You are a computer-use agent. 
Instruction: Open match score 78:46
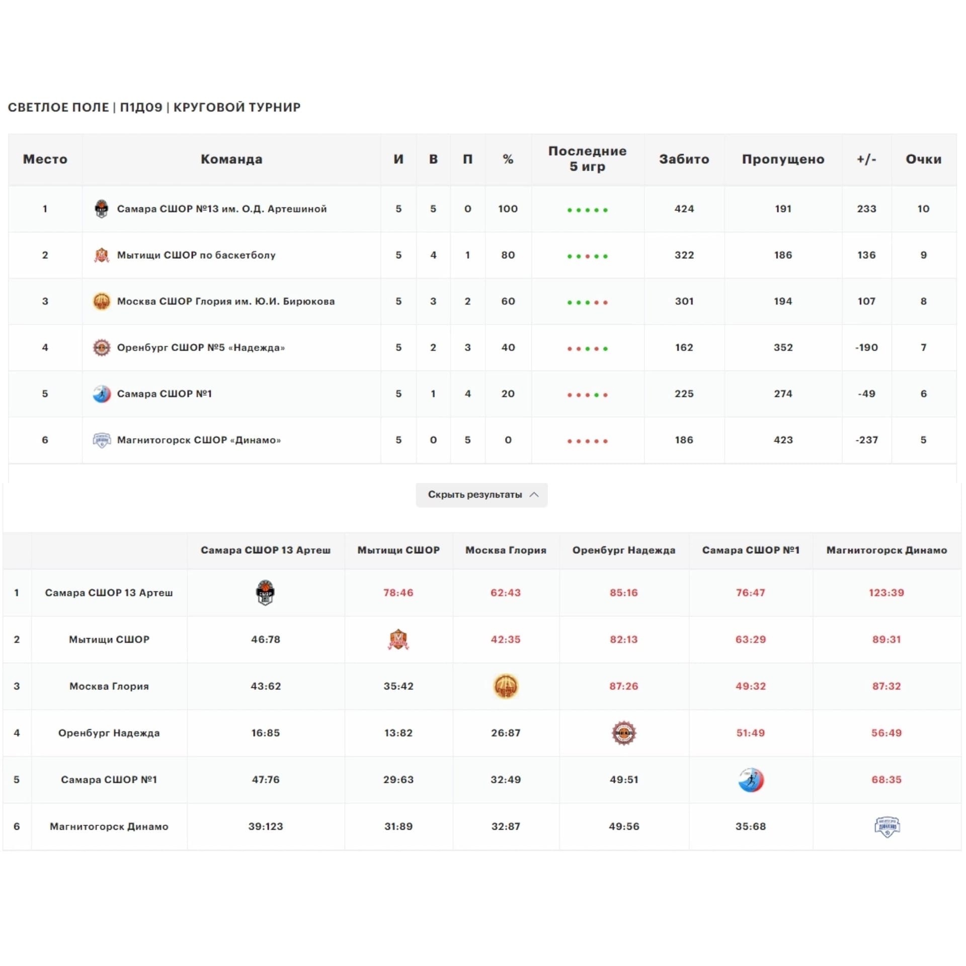coord(398,593)
